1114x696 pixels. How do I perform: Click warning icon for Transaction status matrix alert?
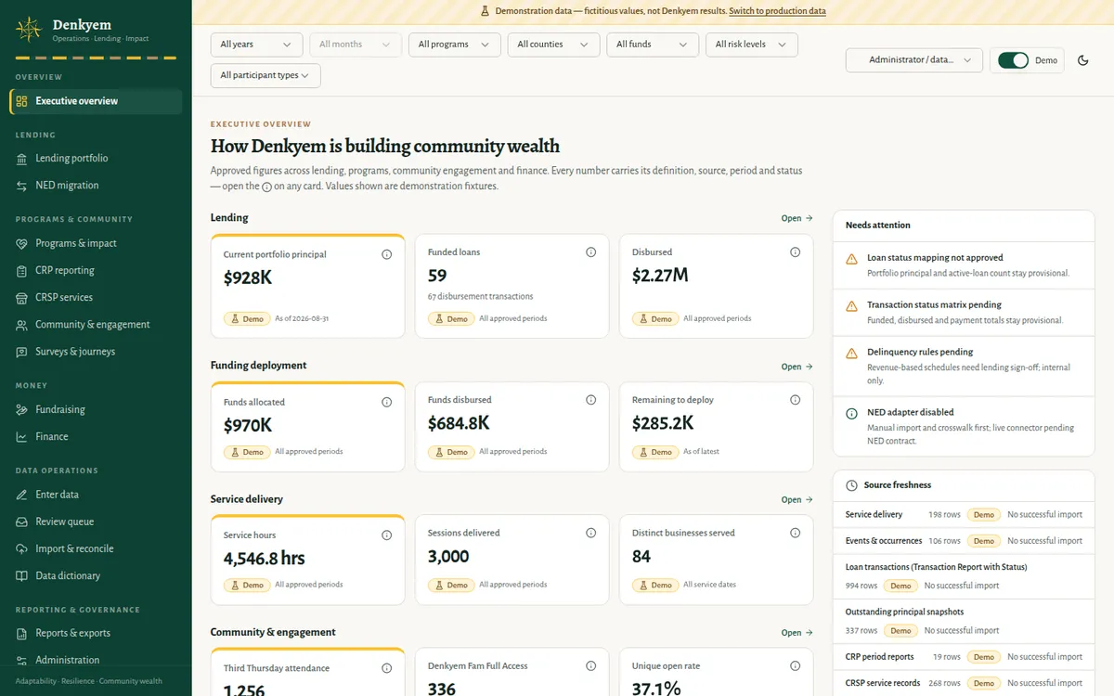(851, 305)
